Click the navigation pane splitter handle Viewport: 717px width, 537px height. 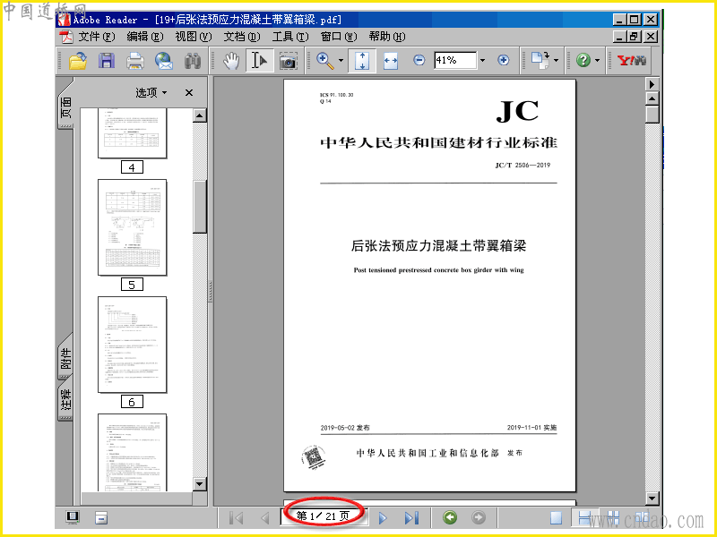click(211, 292)
